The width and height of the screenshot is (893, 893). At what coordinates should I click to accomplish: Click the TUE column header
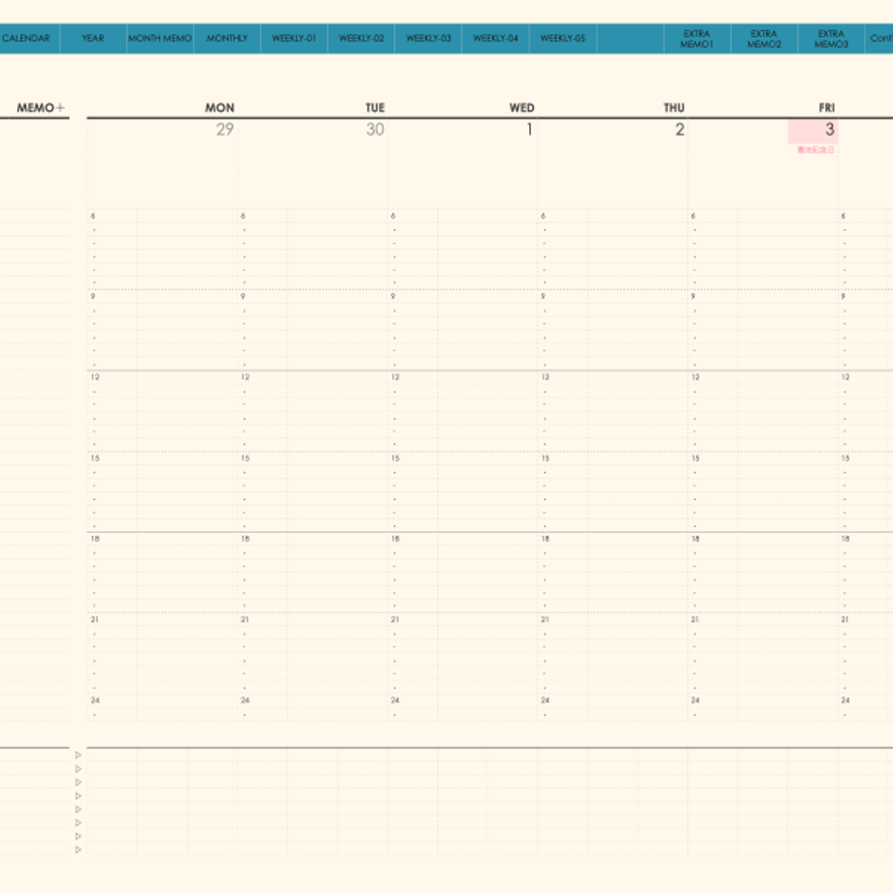375,108
